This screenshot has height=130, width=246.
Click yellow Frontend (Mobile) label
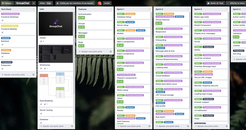click(x=10, y=26)
